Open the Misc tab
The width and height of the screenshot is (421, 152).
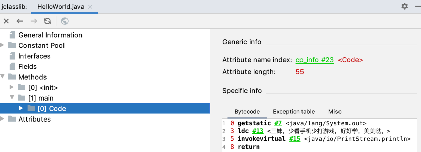(334, 112)
